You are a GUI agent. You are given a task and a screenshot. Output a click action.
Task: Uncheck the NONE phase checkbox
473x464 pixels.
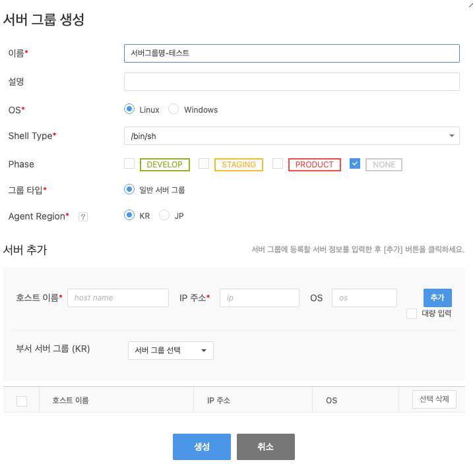pos(355,163)
